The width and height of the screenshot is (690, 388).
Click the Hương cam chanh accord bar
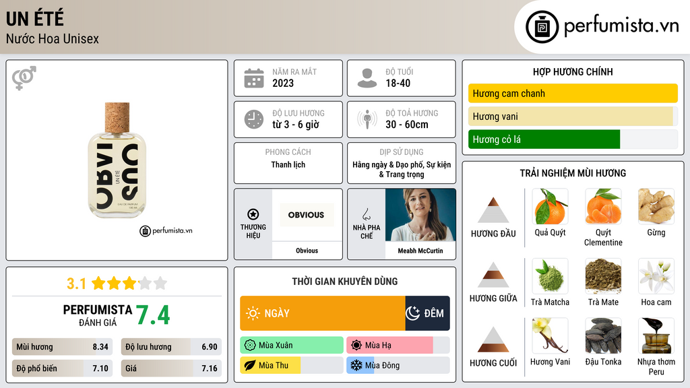(573, 93)
